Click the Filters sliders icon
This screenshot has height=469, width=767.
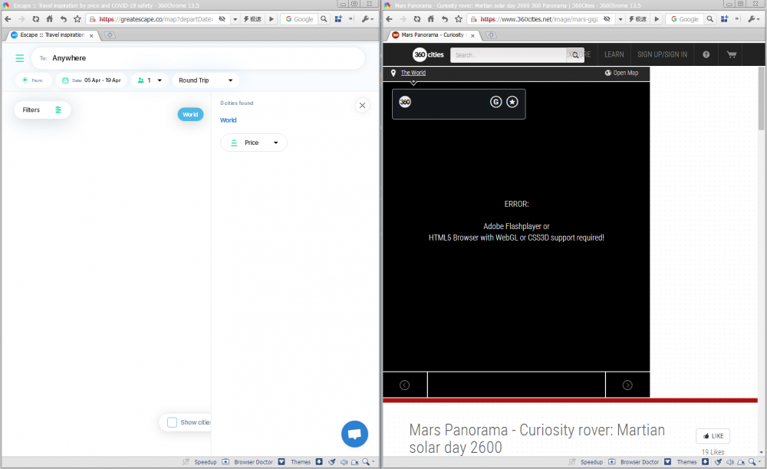[x=58, y=110]
